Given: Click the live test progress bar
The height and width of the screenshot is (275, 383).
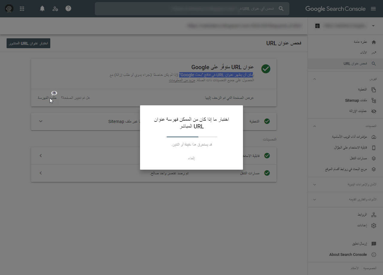Looking at the screenshot, I should pyautogui.click(x=192, y=137).
